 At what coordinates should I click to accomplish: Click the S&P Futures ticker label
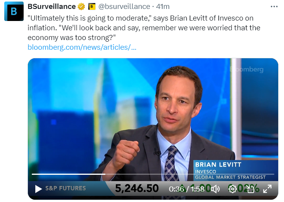point(65,188)
